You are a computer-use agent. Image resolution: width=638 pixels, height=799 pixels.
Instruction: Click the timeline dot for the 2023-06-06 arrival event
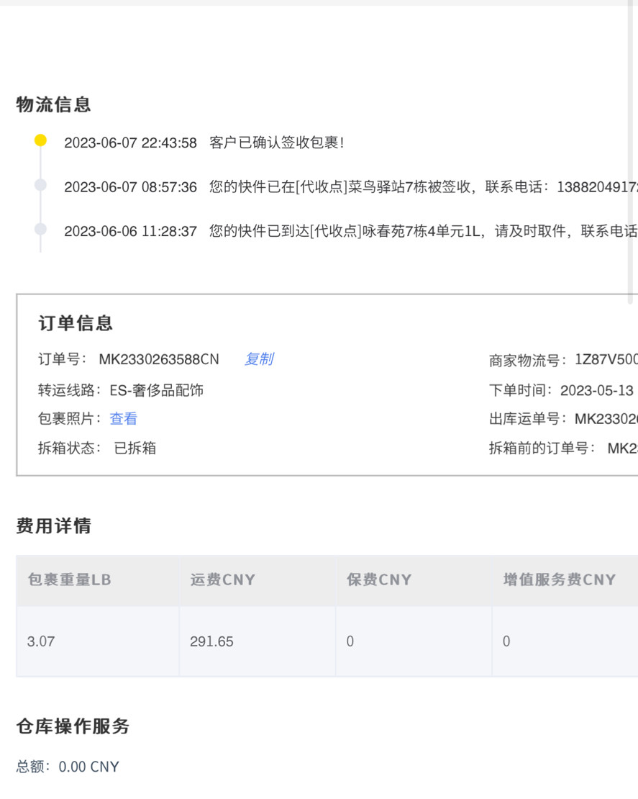click(40, 230)
